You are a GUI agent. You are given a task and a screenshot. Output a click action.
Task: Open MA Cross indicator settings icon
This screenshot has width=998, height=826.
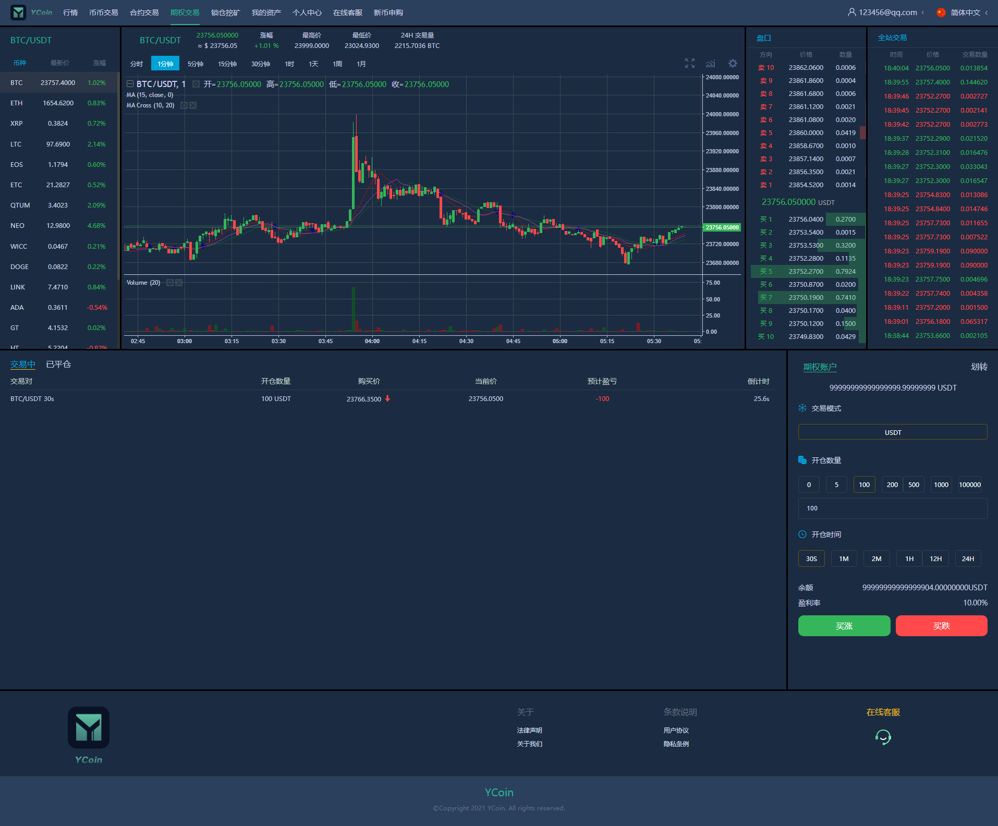coord(184,105)
